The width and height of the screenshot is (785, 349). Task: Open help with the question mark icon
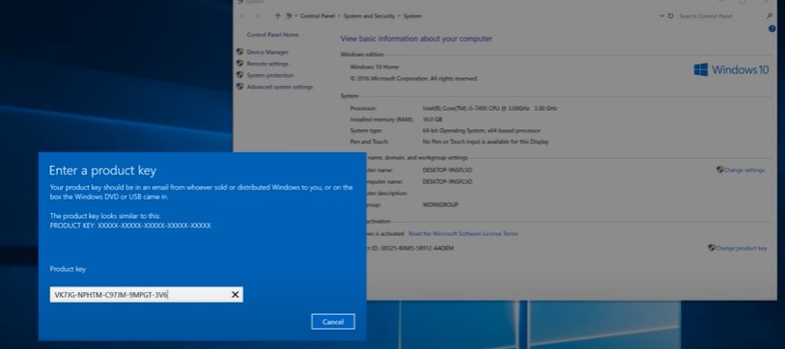(x=771, y=29)
